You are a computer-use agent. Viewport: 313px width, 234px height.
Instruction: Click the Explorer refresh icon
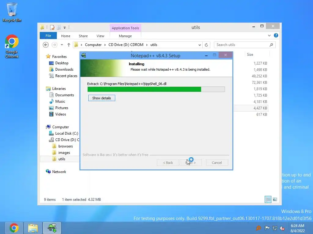coord(206,45)
